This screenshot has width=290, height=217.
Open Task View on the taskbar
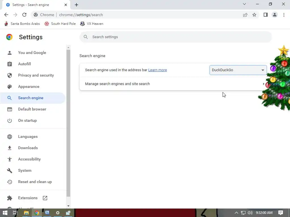coord(15,213)
